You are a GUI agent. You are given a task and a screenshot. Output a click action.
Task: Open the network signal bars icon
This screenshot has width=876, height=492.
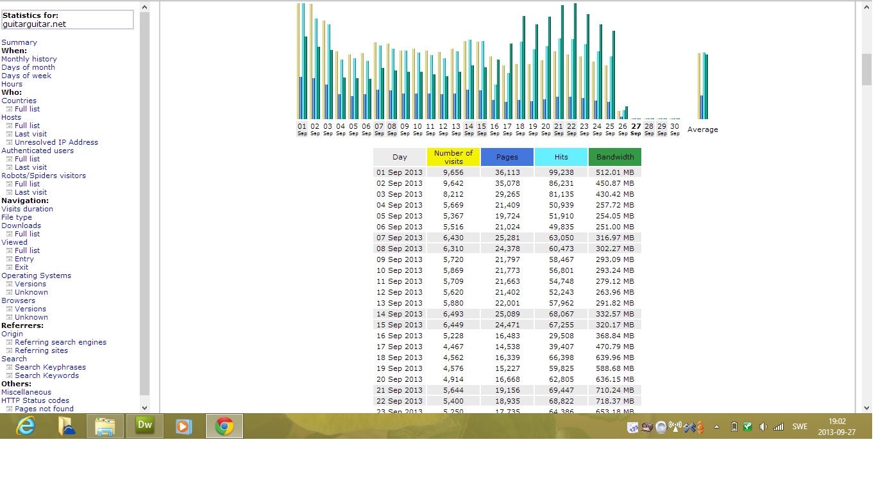[779, 427]
